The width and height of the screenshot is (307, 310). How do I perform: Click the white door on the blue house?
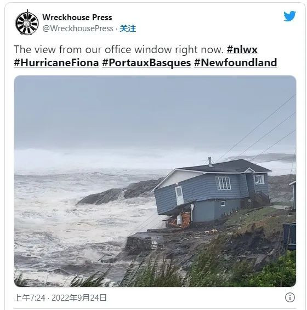click(x=179, y=196)
